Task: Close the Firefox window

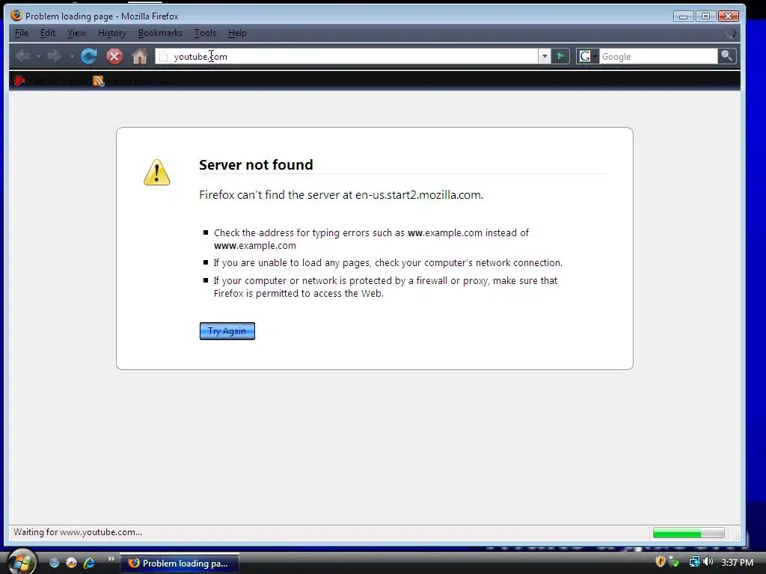Action: [x=728, y=16]
